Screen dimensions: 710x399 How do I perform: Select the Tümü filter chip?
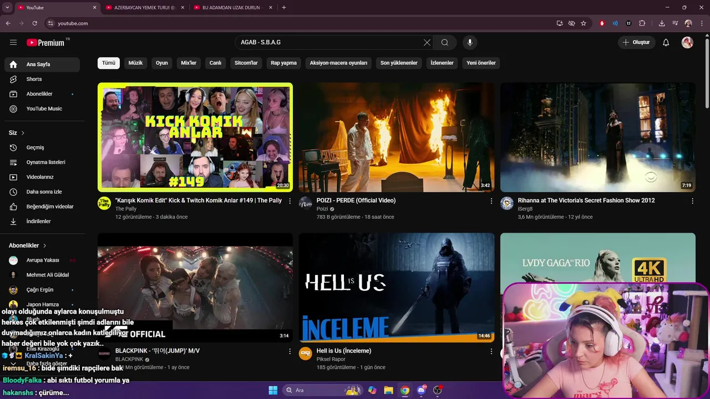pyautogui.click(x=109, y=63)
